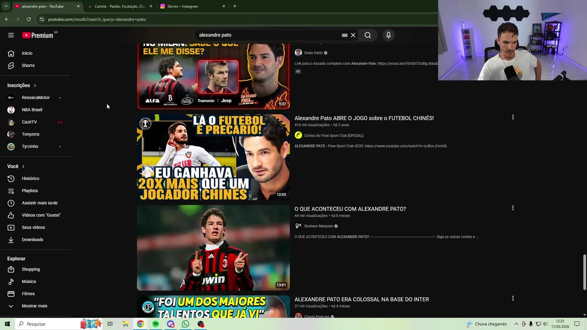
Task: Open File Explorer from taskbar
Action: (x=125, y=324)
